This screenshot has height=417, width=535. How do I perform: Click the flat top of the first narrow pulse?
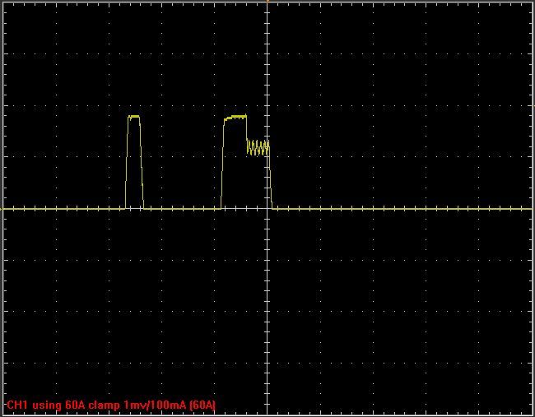pos(133,117)
